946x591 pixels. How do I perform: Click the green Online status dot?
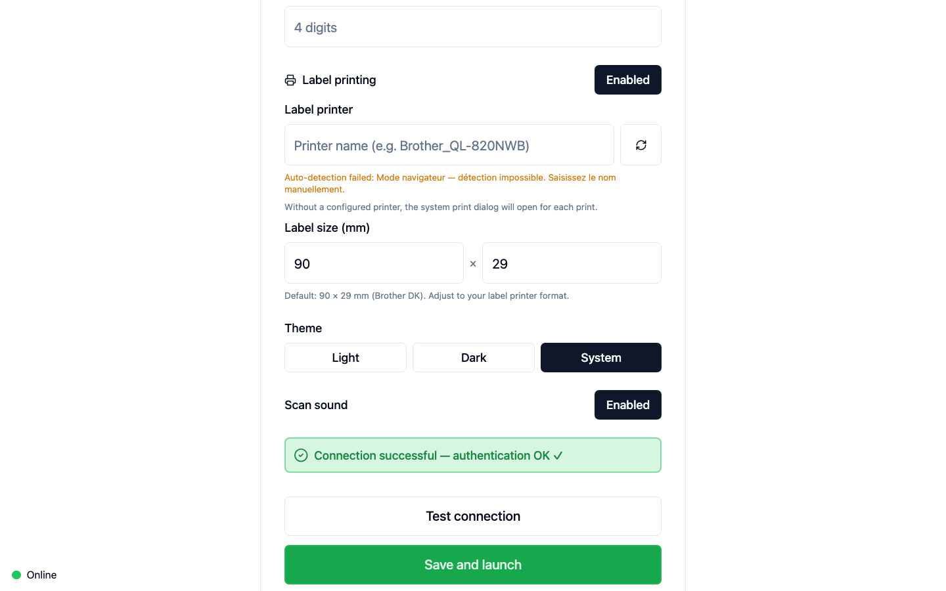tap(16, 575)
